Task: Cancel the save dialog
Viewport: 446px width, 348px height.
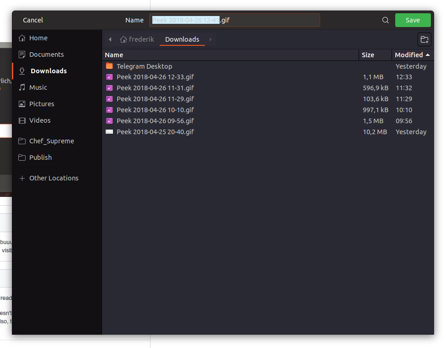Action: (x=33, y=20)
